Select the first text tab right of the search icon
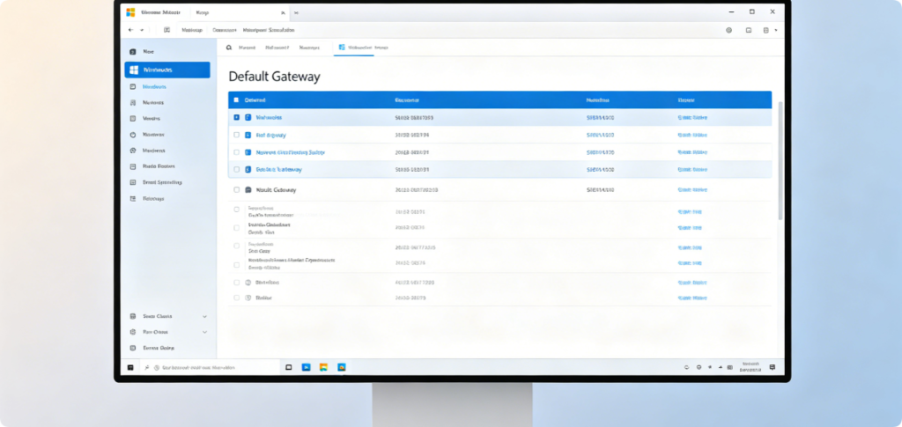This screenshot has width=902, height=427. coord(248,48)
